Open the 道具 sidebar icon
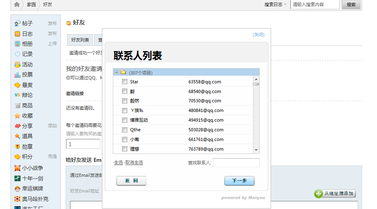377x209 pixels. pyautogui.click(x=17, y=136)
